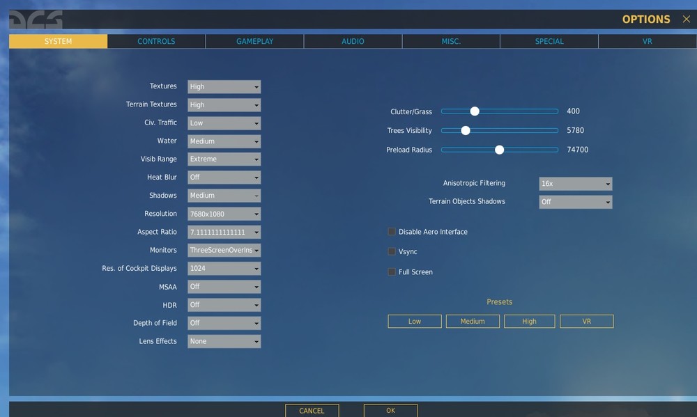Click the Clutter/Grass value 400
The image size is (697, 417).
[x=573, y=111]
